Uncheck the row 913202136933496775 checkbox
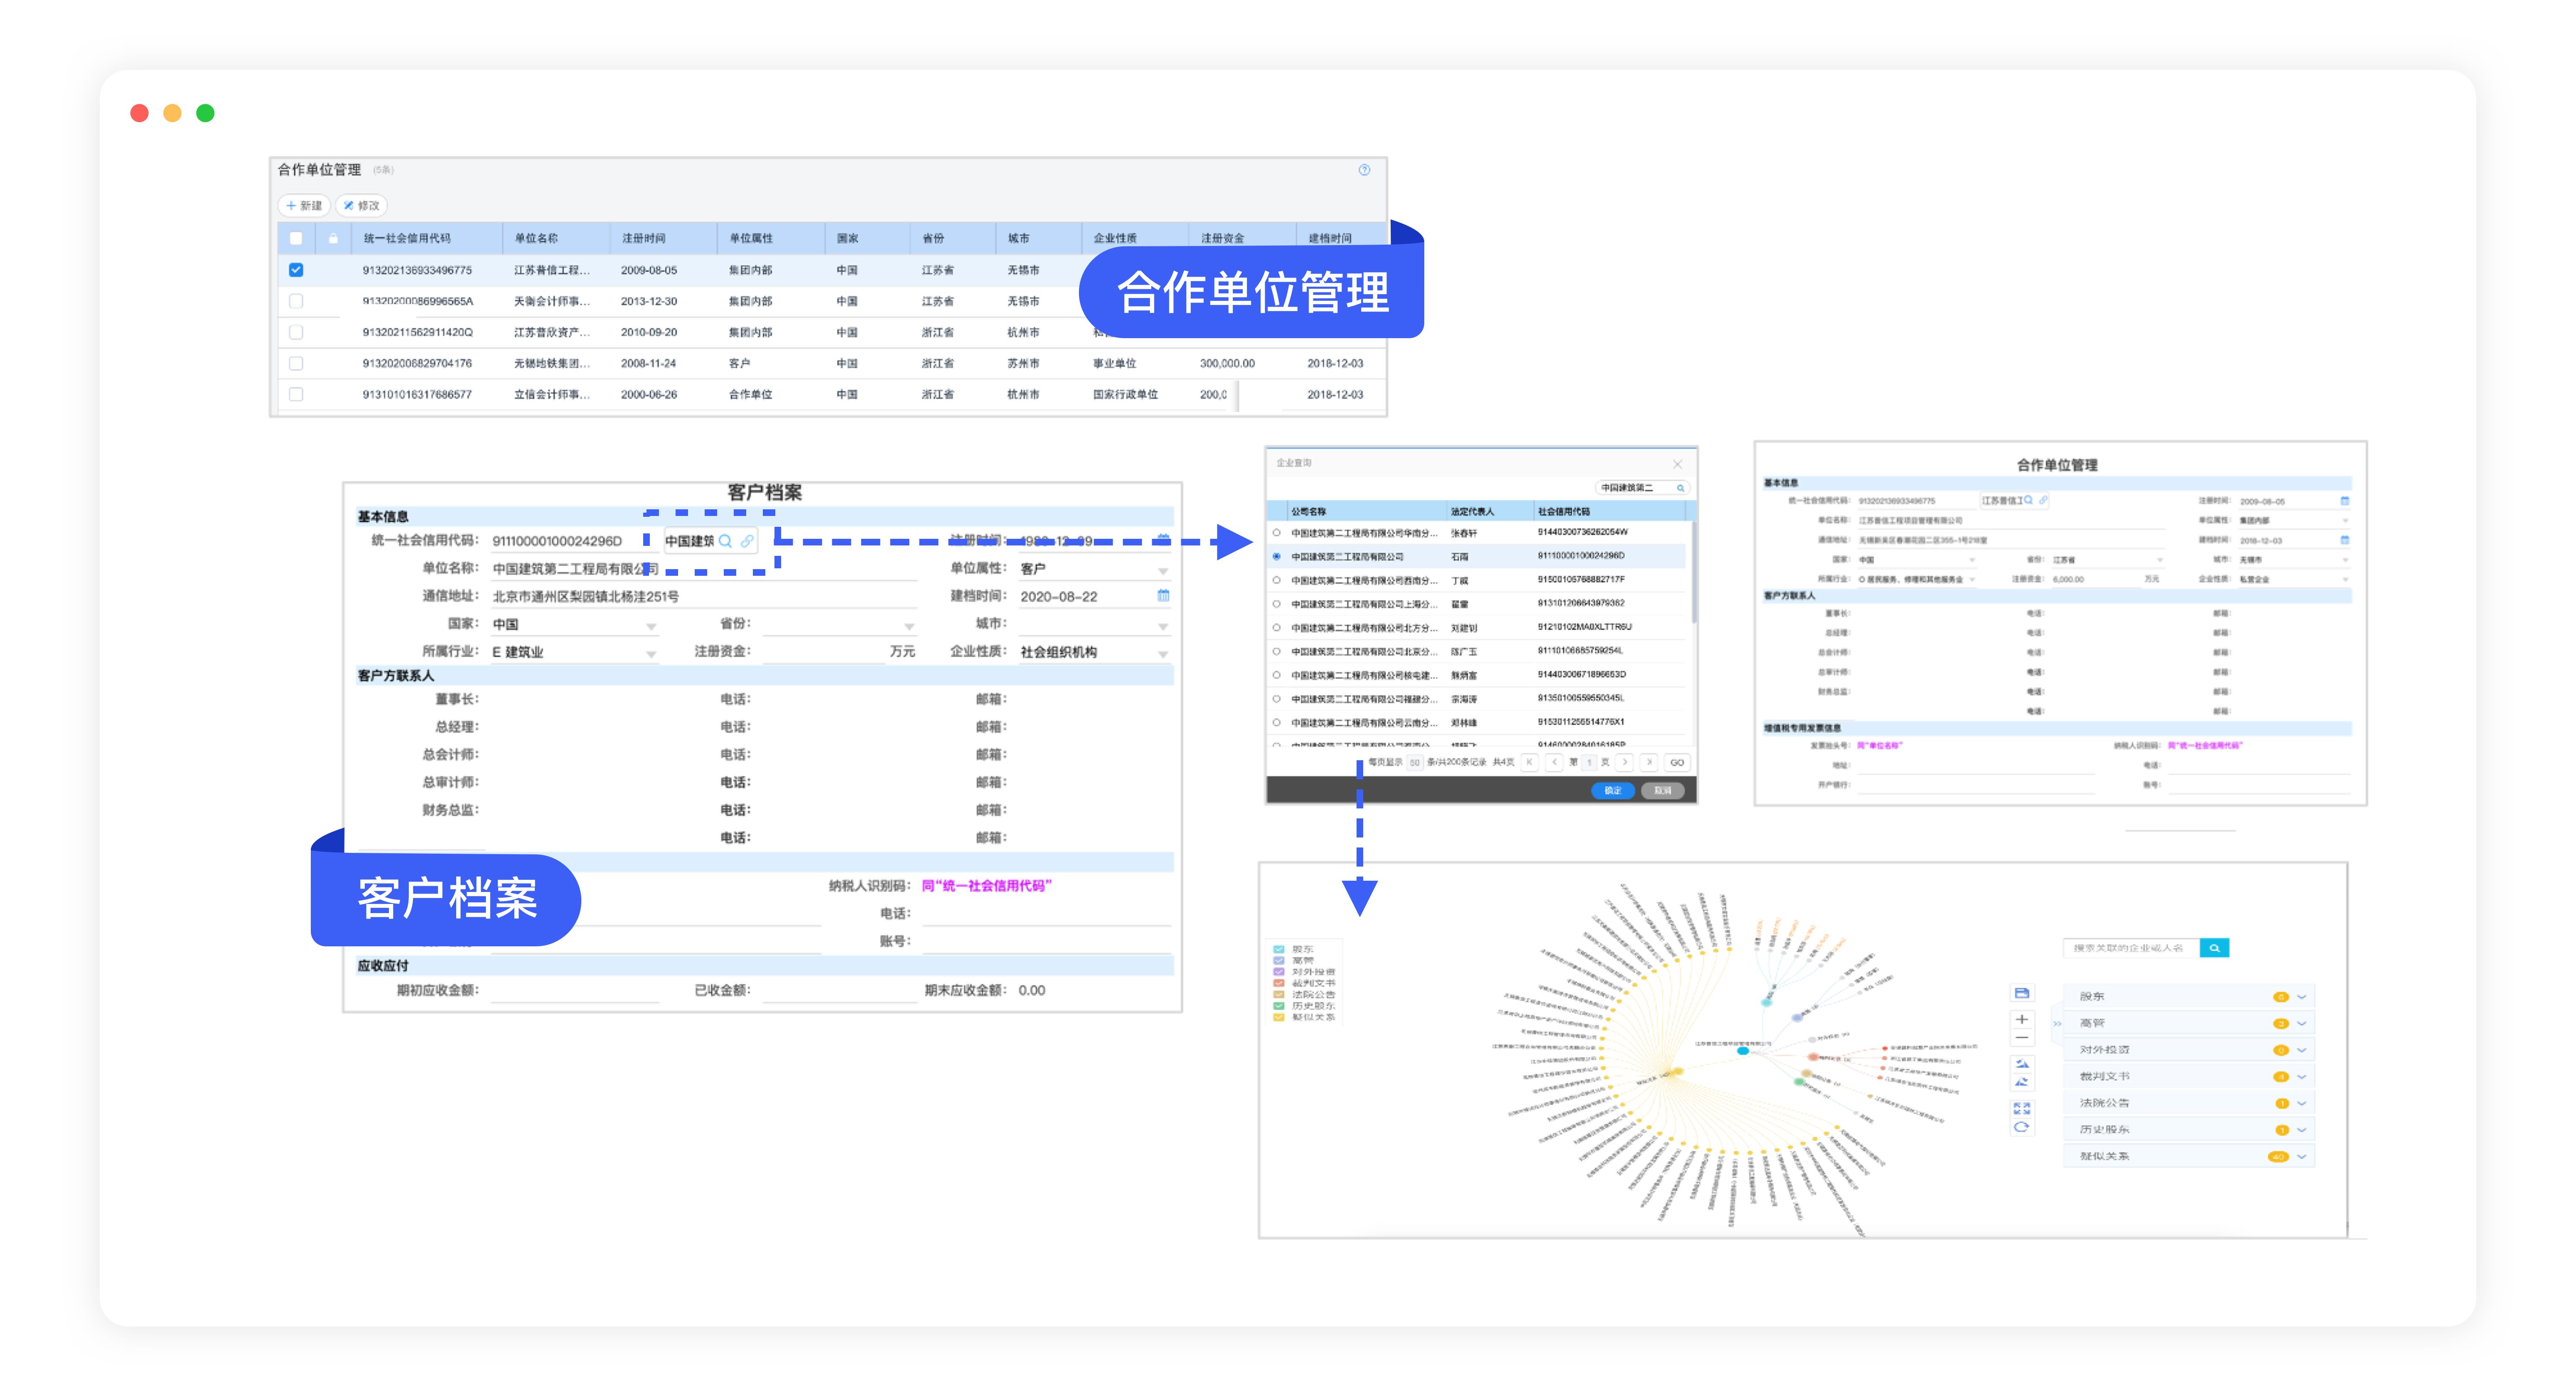The height and width of the screenshot is (1395, 2576). 296,270
